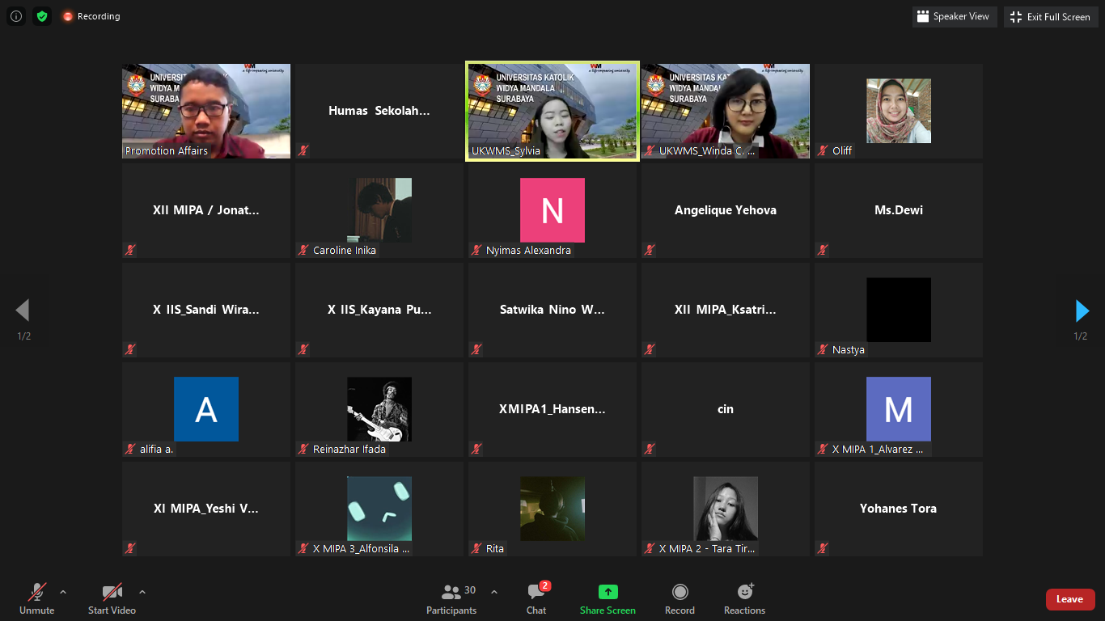Open the Participants panel
The width and height of the screenshot is (1105, 621).
coord(451,599)
